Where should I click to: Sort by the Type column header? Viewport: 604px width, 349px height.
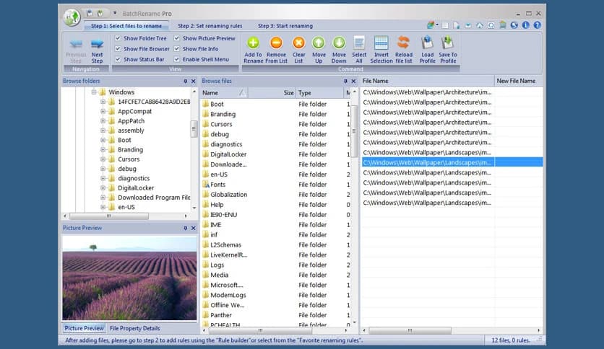(320, 92)
